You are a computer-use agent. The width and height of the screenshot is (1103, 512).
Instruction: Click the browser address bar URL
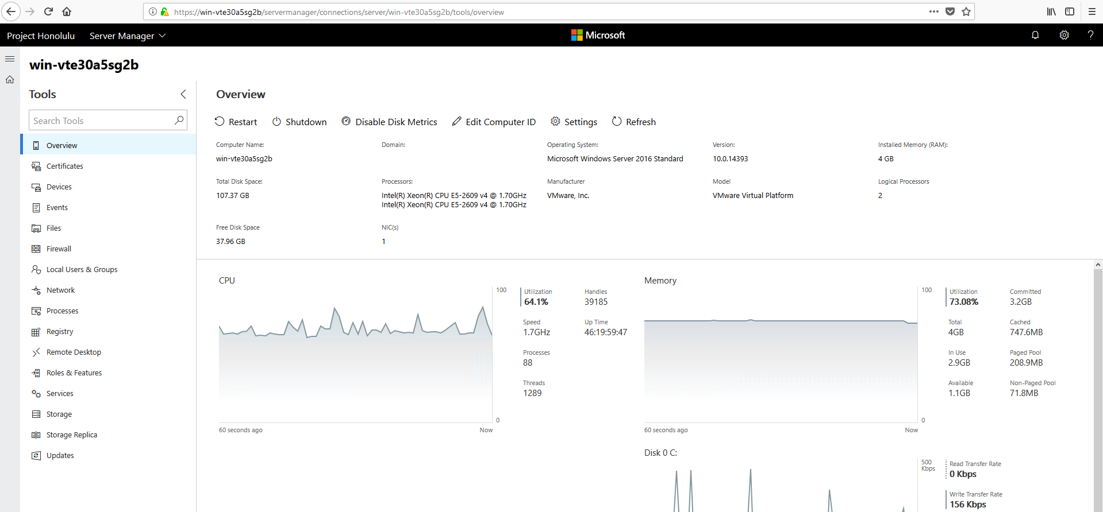(x=339, y=12)
